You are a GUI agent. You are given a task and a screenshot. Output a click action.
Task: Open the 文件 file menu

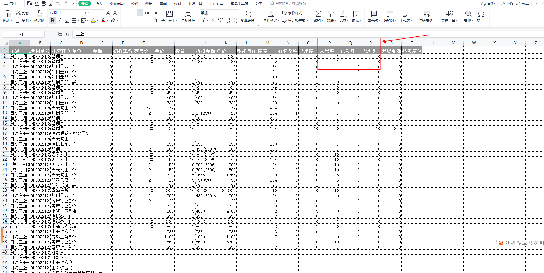pyautogui.click(x=13, y=3)
